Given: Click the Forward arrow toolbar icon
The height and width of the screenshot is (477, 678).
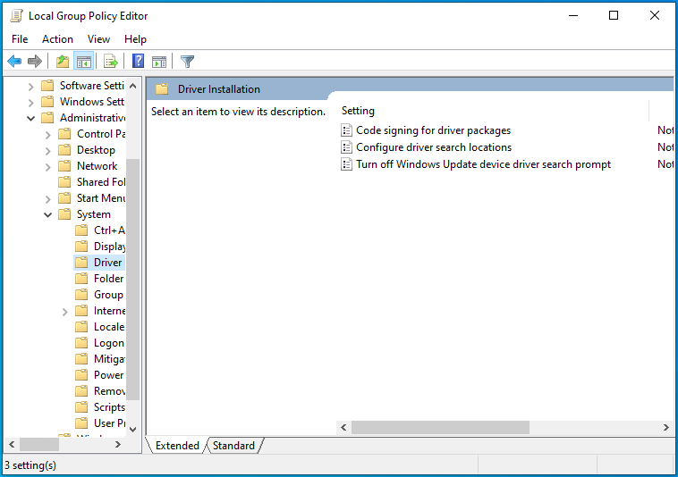Looking at the screenshot, I should pyautogui.click(x=35, y=62).
